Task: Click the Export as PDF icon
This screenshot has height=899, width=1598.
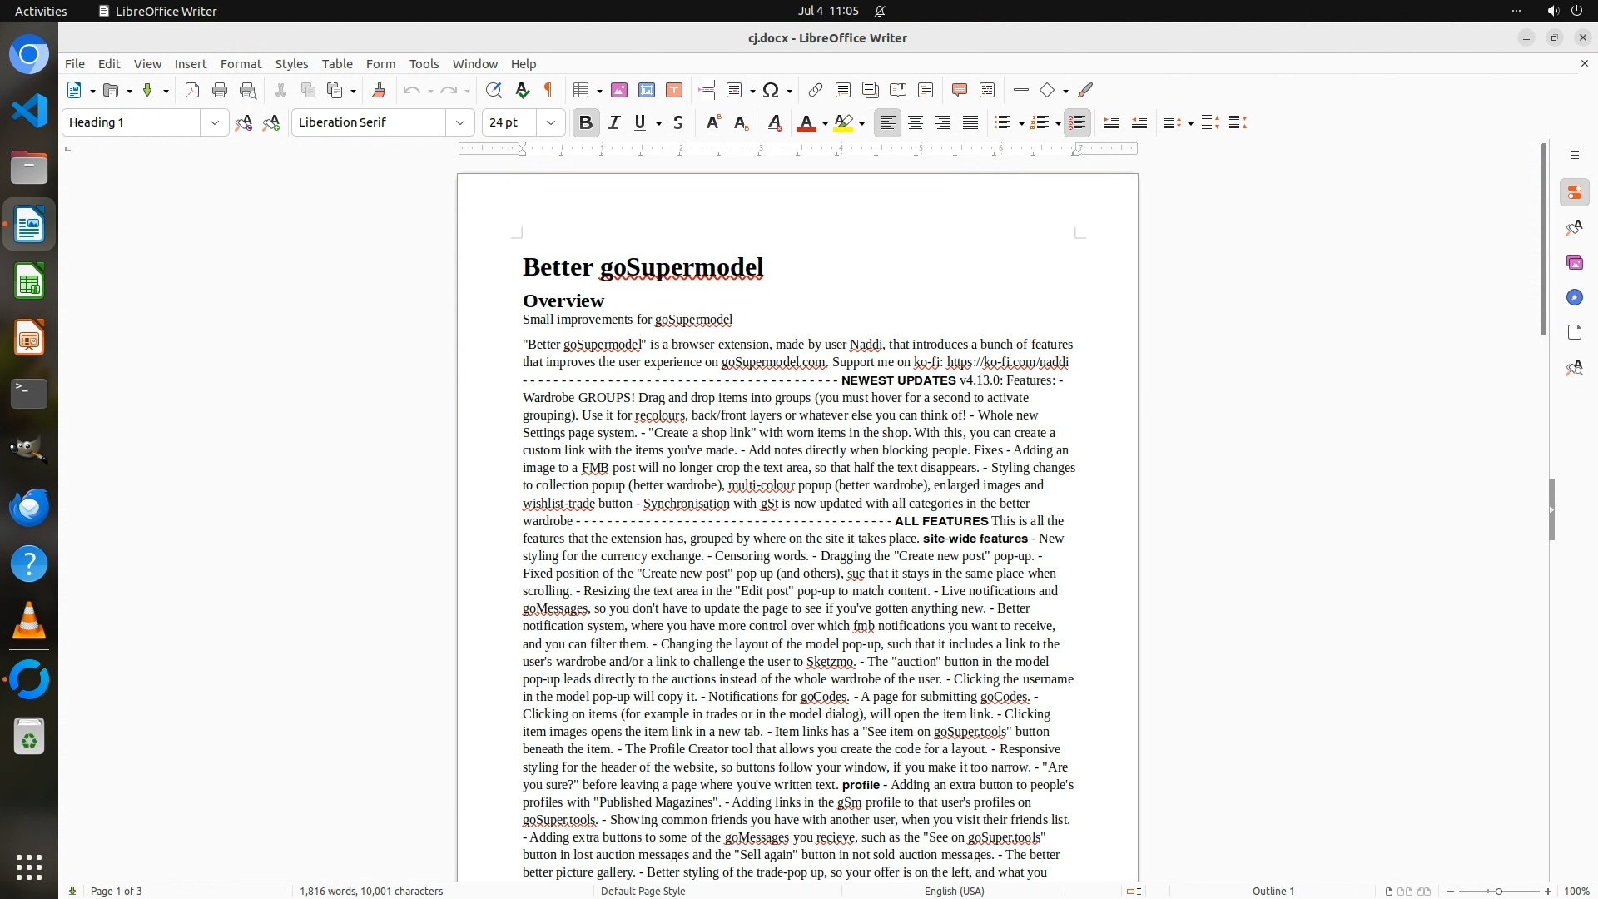Action: click(x=192, y=90)
